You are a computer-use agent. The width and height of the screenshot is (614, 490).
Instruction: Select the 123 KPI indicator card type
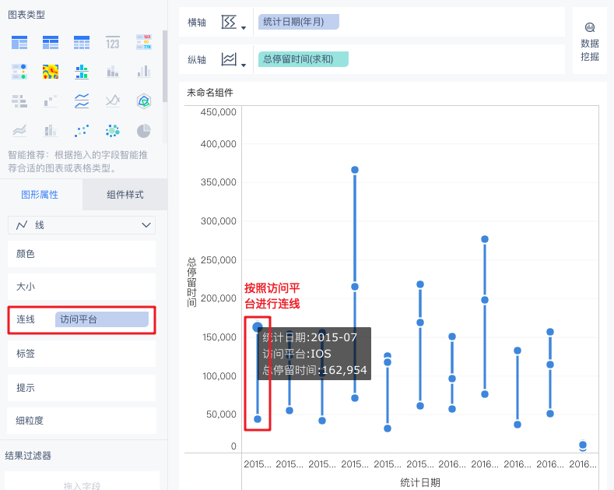pos(113,42)
